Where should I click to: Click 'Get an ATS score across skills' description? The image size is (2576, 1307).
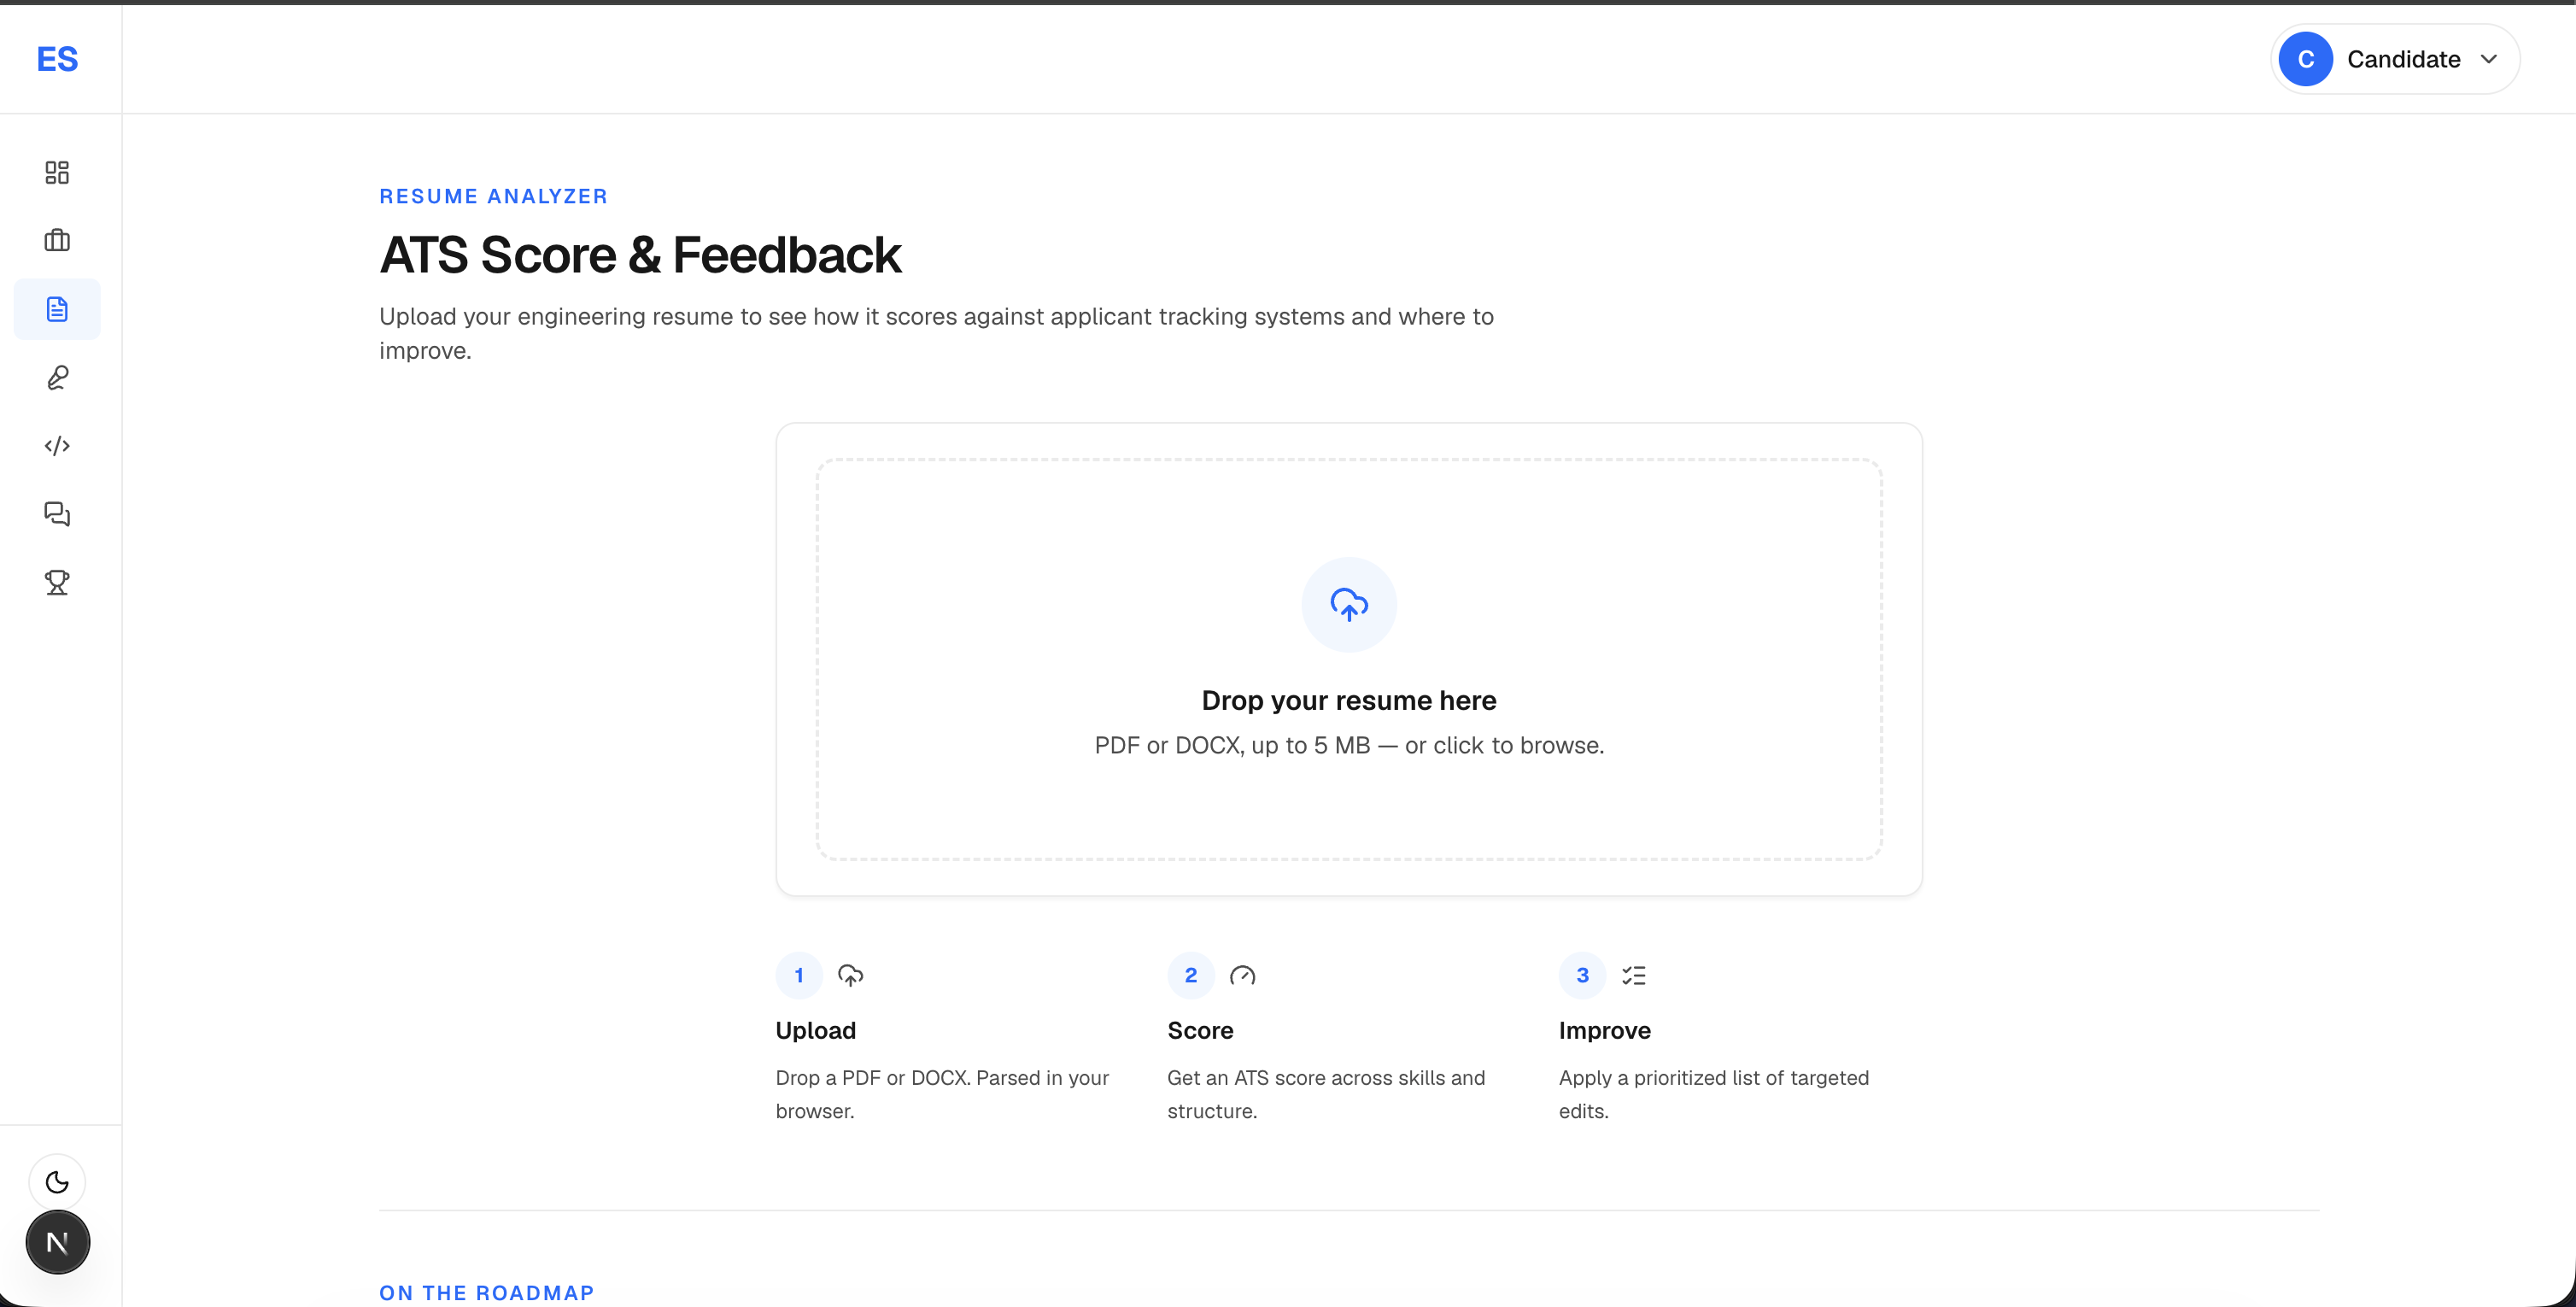point(1326,1094)
